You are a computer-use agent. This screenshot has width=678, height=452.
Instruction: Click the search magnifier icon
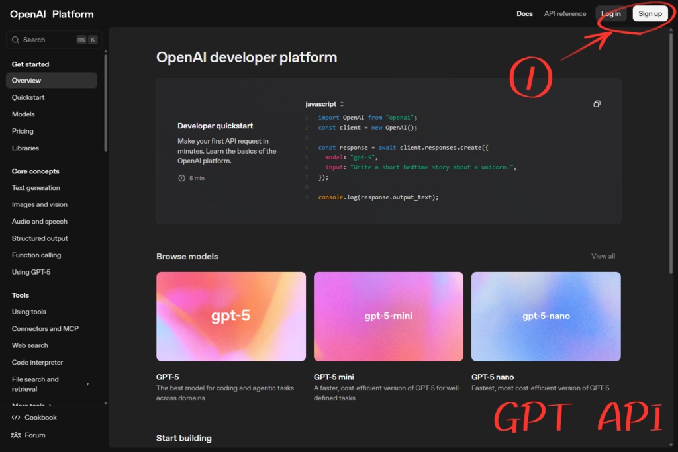16,40
